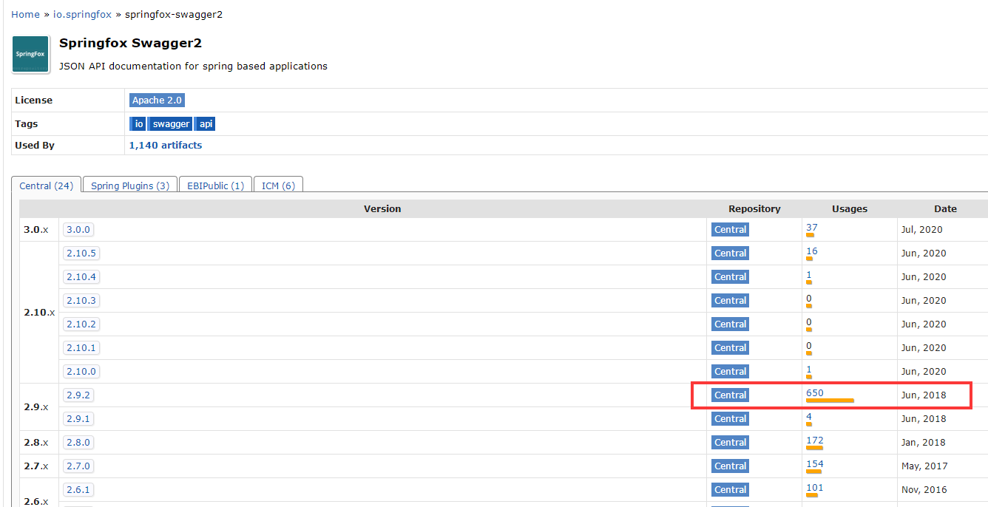The image size is (988, 507).
Task: Click the Apache 2.0 license badge
Action: (157, 101)
